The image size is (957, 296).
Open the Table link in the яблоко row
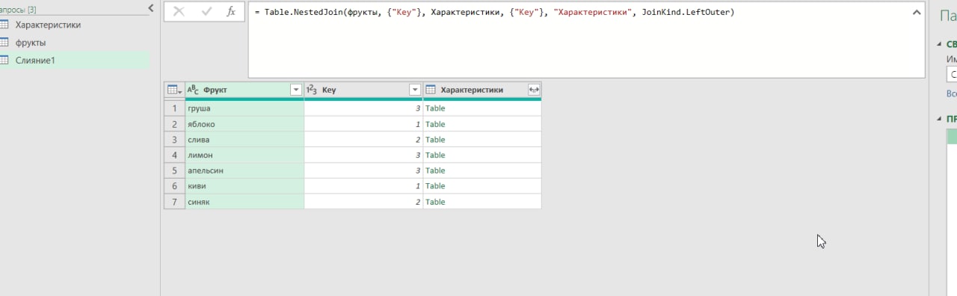(435, 124)
